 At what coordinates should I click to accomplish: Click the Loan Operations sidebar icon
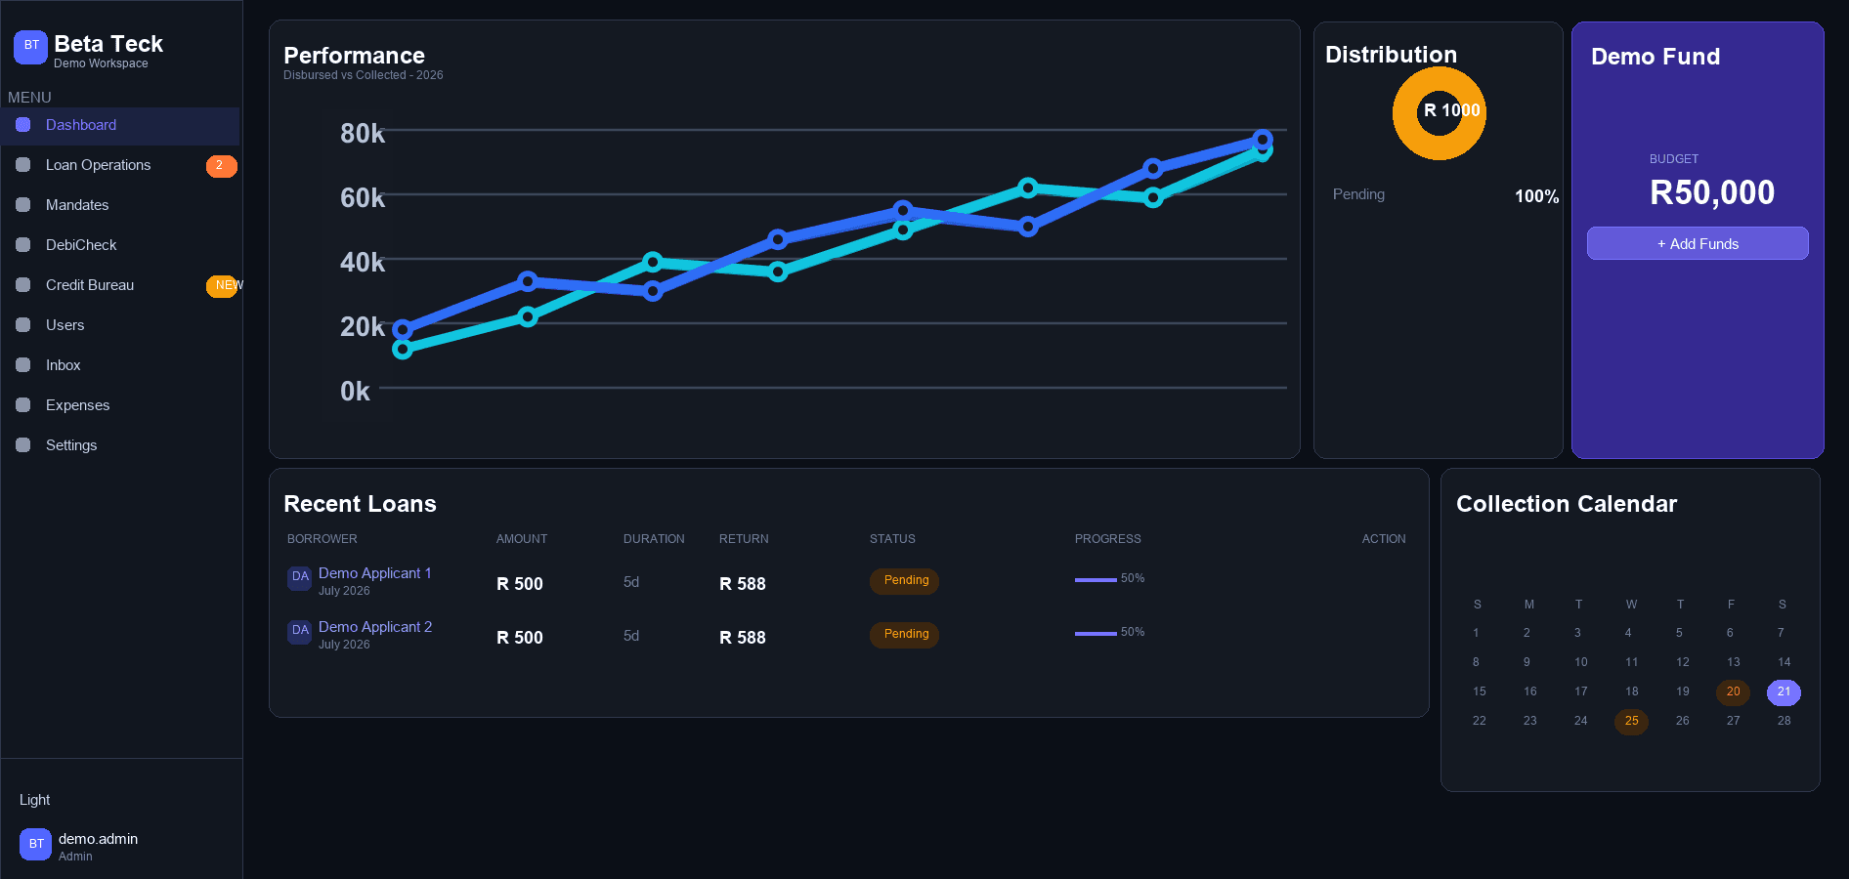(23, 165)
